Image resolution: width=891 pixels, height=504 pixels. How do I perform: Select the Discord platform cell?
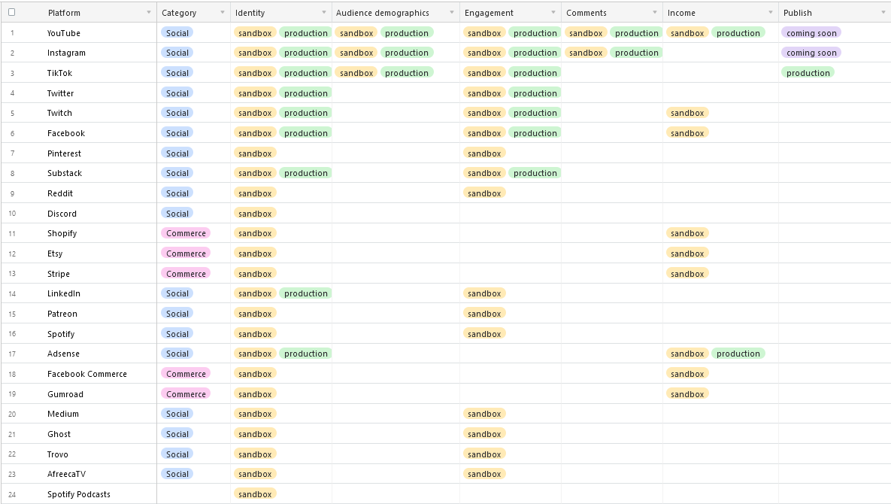(62, 214)
